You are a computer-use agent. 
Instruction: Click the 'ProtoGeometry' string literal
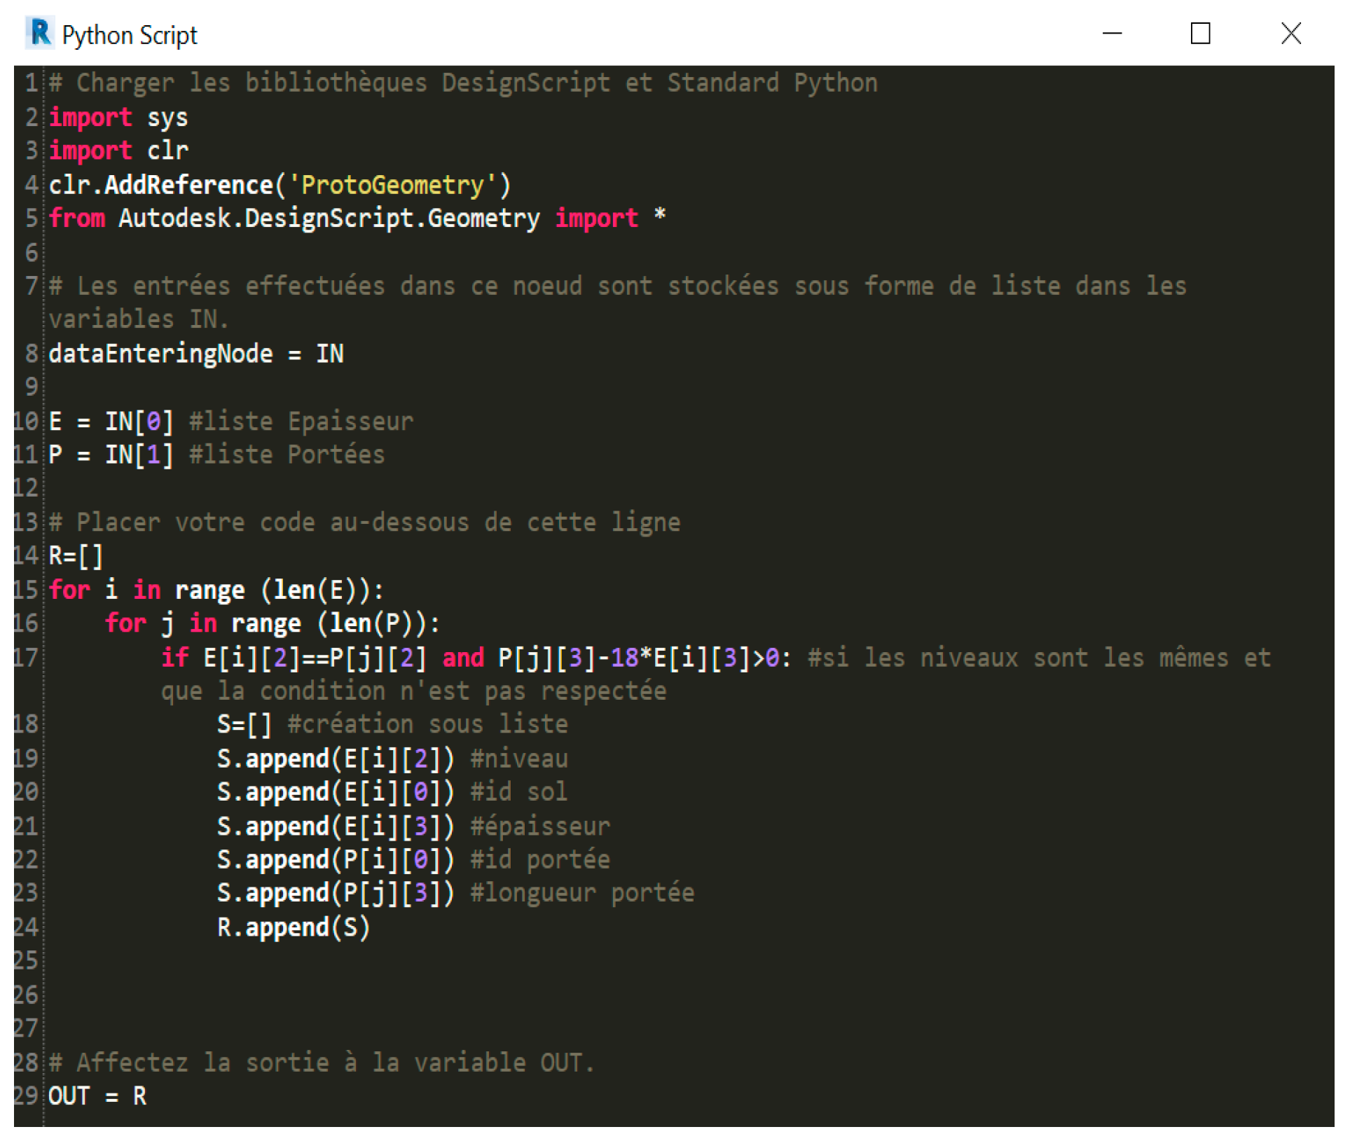point(392,185)
